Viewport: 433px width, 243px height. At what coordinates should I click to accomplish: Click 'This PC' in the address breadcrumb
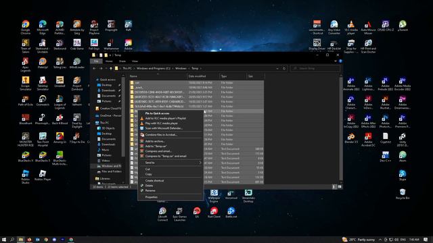coord(127,68)
